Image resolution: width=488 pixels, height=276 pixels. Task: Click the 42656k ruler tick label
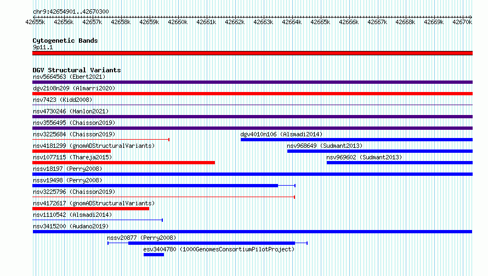64,22
